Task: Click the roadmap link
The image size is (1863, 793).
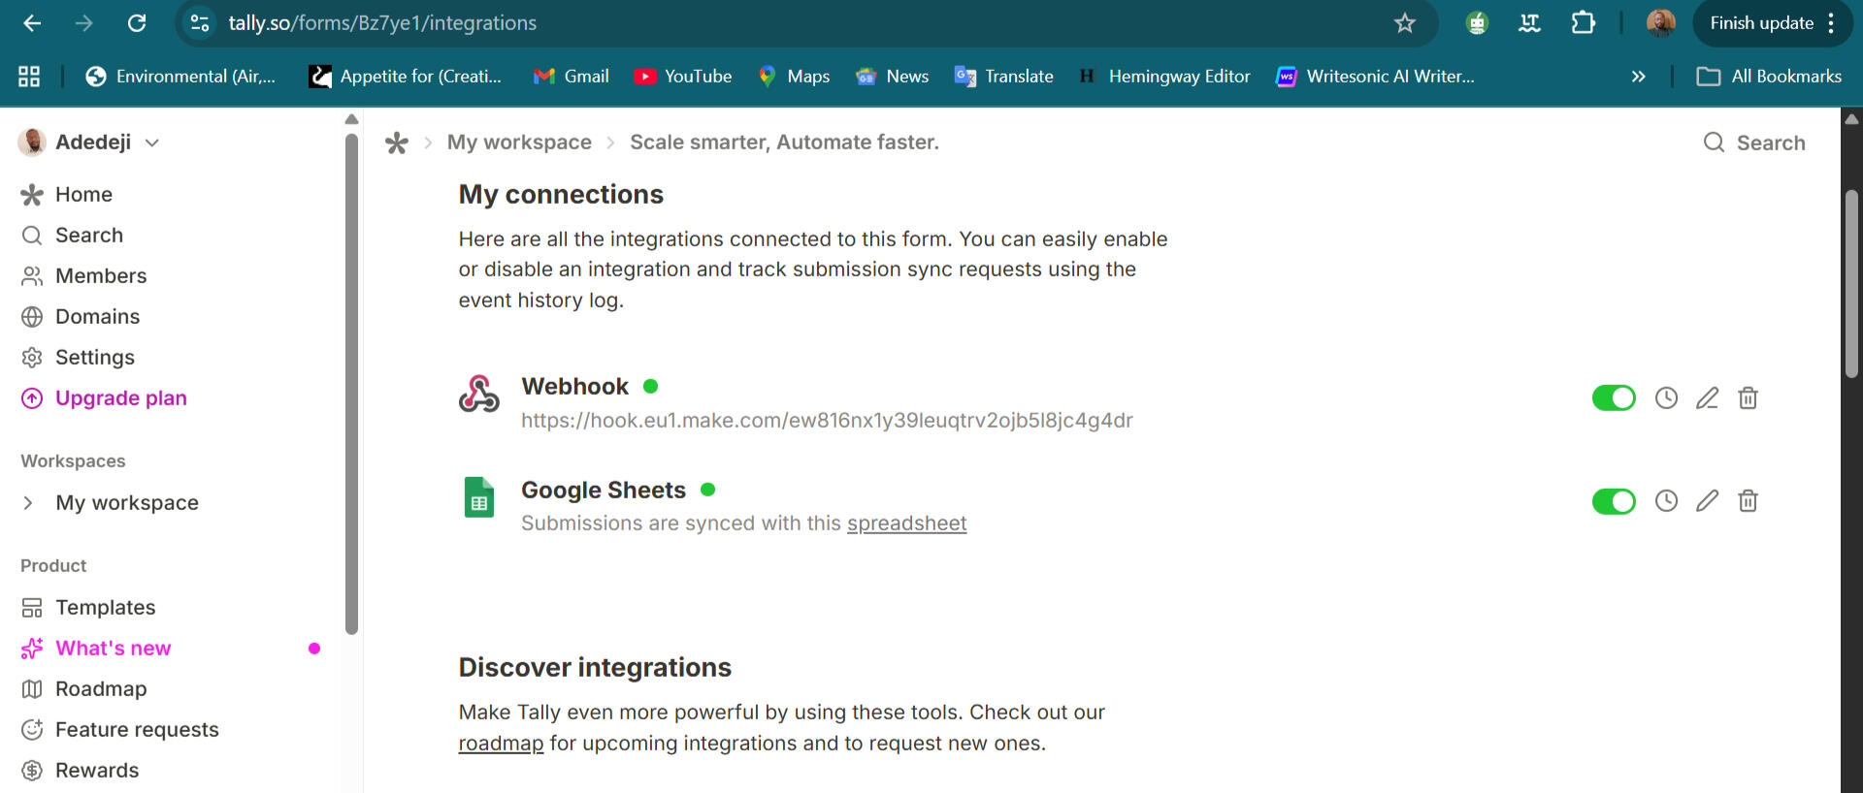Action: click(501, 744)
